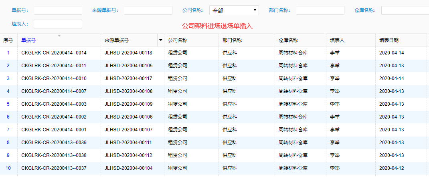Image resolution: width=429 pixels, height=177 pixels.
Task: Click the 2020-04-14 date in row 3
Action: tap(392, 78)
